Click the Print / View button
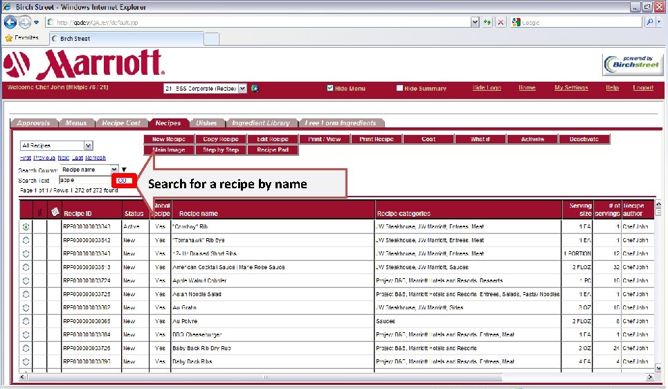The image size is (668, 389). [x=325, y=139]
